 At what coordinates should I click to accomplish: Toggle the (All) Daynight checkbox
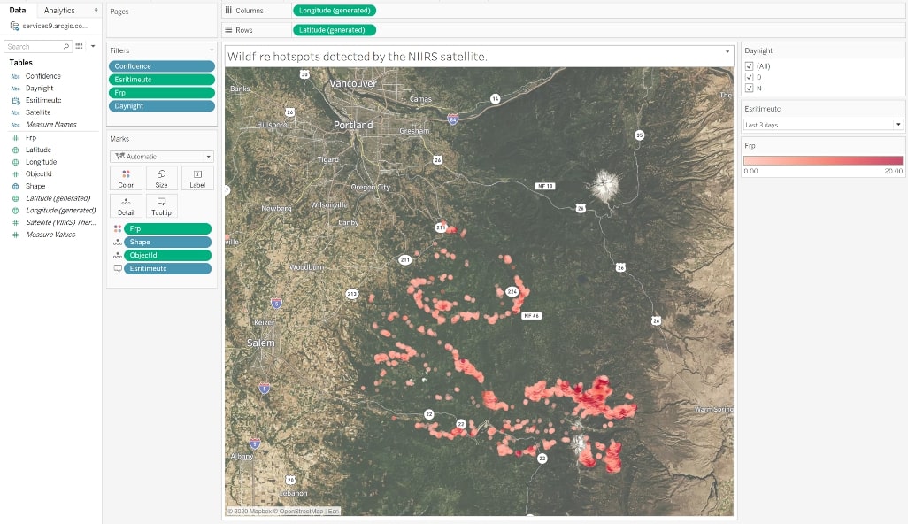click(750, 66)
